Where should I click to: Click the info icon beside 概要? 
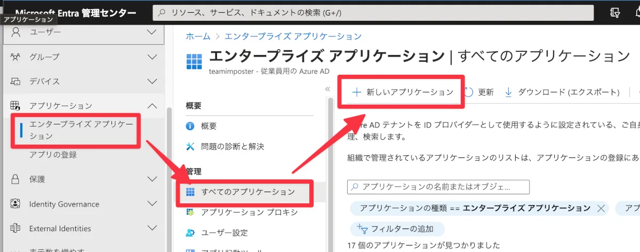click(190, 126)
